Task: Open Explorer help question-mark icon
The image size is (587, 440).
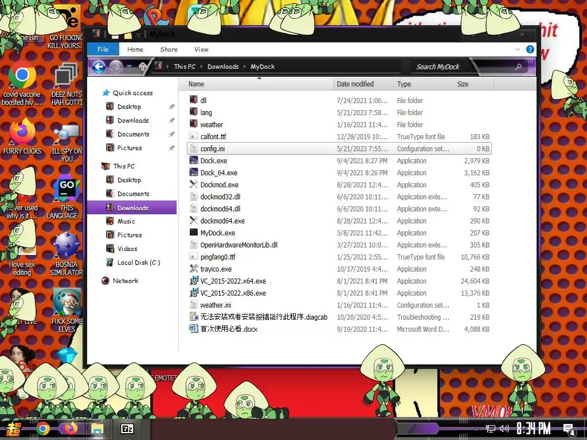Action: (530, 49)
